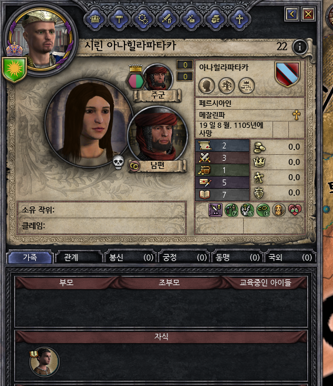Click the green sun shield emblem

click(x=14, y=69)
